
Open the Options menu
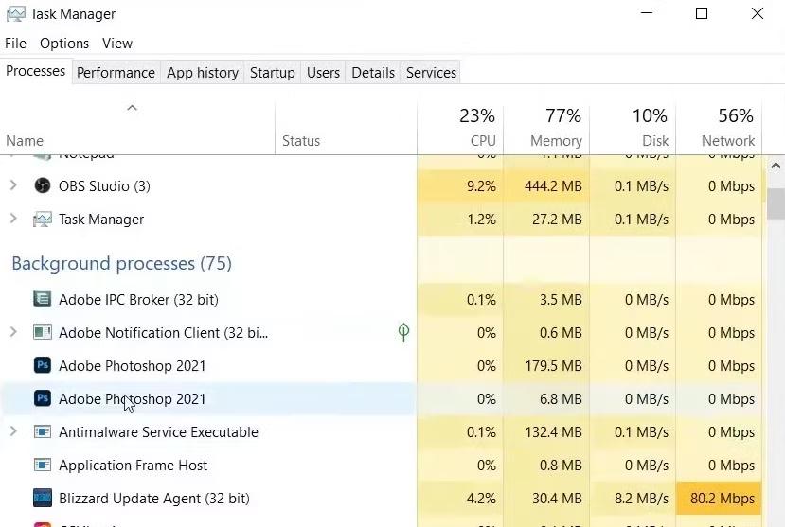click(64, 44)
